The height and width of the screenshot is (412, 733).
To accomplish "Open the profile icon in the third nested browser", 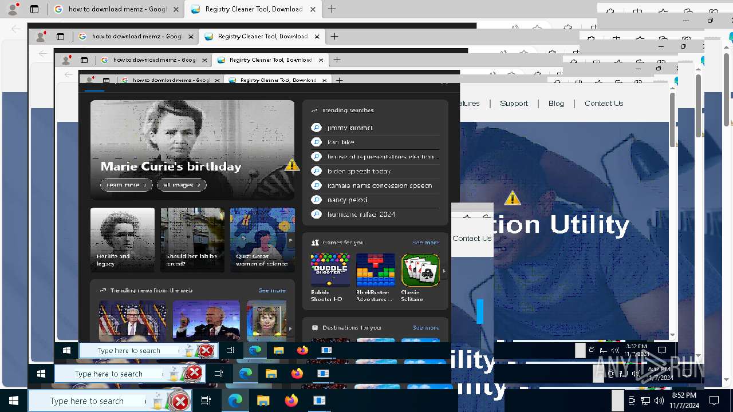I will [x=66, y=60].
